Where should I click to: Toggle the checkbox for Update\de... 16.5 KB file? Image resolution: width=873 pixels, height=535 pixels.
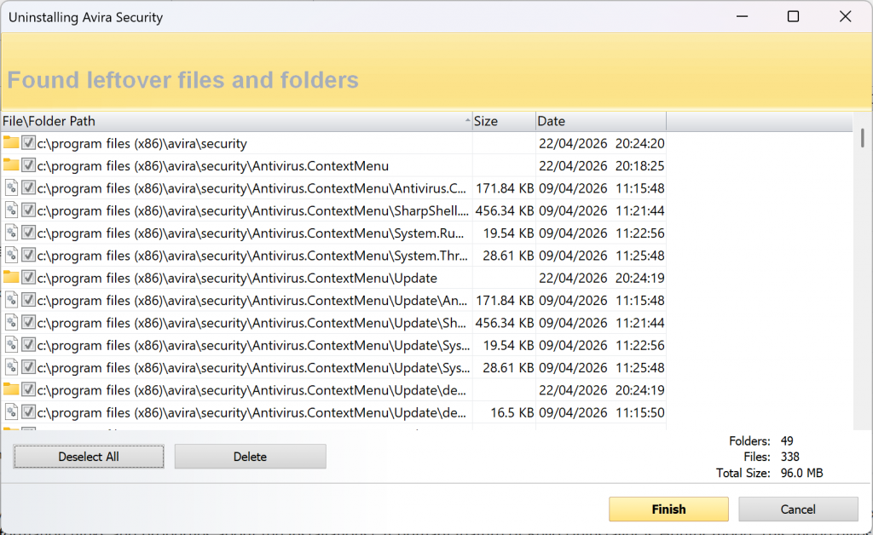pos(28,412)
